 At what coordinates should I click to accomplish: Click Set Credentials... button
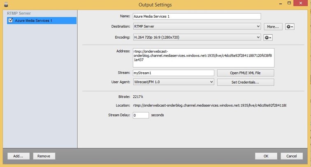[246, 82]
